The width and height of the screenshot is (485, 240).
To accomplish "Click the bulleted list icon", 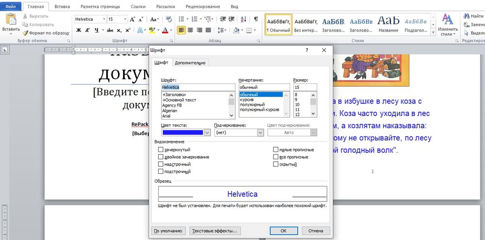I will pyautogui.click(x=181, y=19).
